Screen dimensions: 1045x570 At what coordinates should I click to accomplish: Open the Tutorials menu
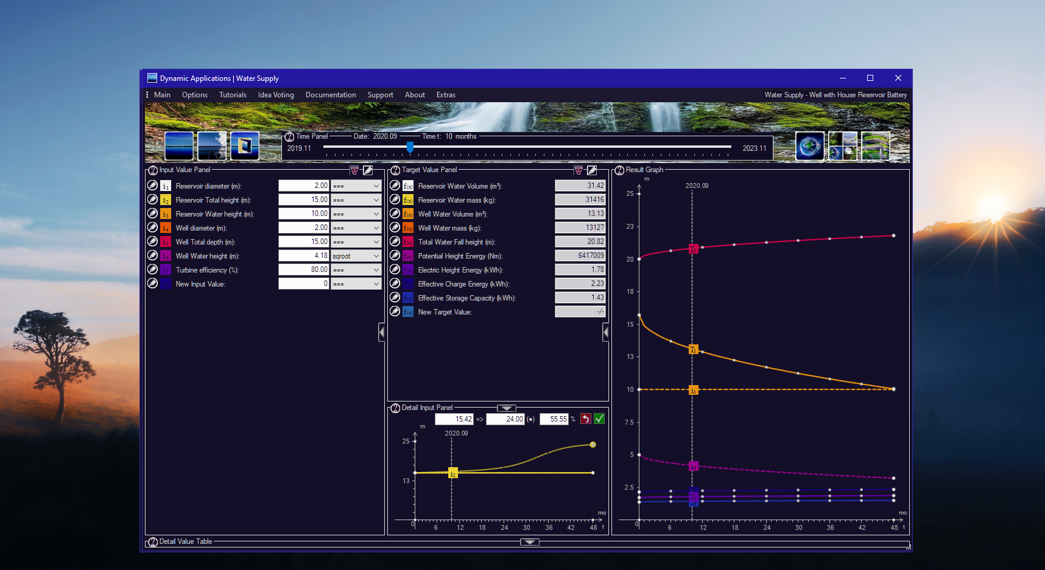click(x=233, y=95)
